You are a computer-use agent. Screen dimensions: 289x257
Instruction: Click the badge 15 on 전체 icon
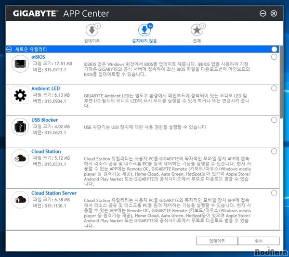203,26
